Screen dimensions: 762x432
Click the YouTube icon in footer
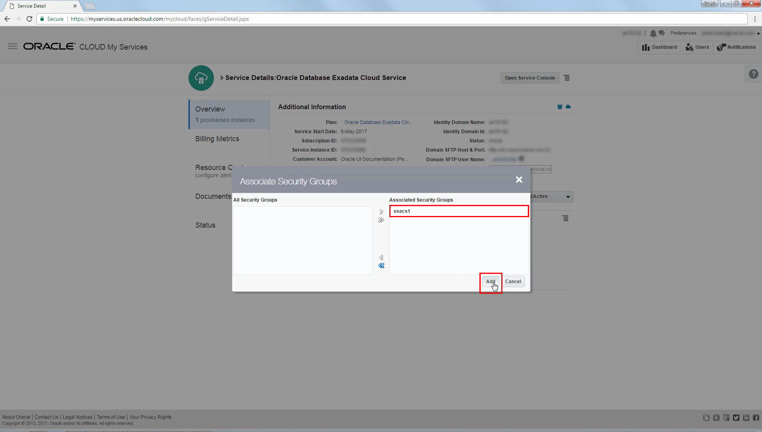pyautogui.click(x=716, y=418)
